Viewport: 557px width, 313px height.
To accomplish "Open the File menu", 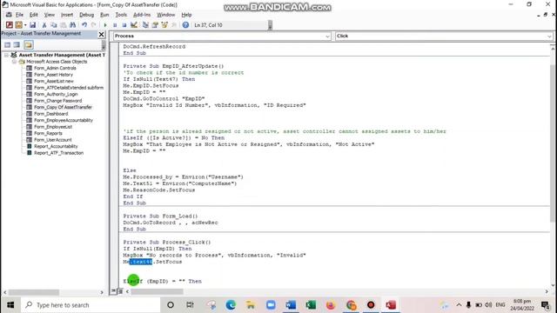I will (19, 15).
